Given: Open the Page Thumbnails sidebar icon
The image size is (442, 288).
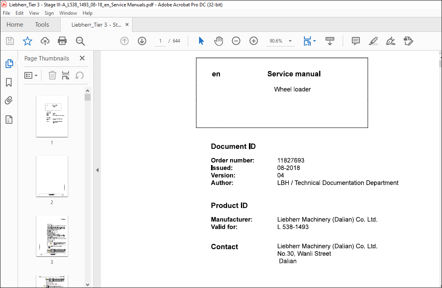Looking at the screenshot, I should (9, 64).
